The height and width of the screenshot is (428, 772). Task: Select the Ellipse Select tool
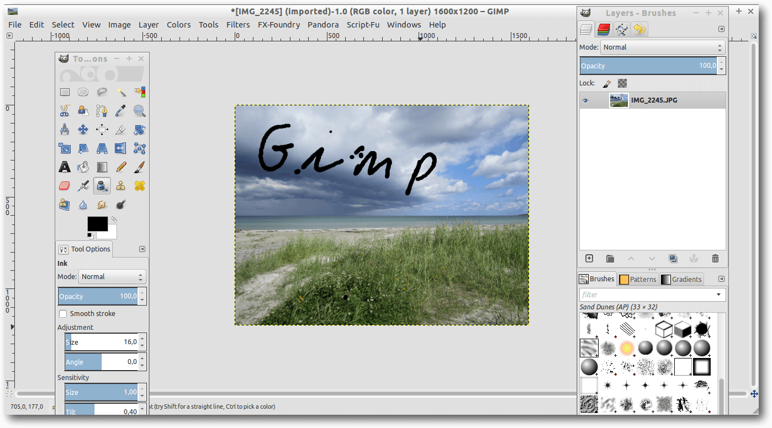[83, 92]
